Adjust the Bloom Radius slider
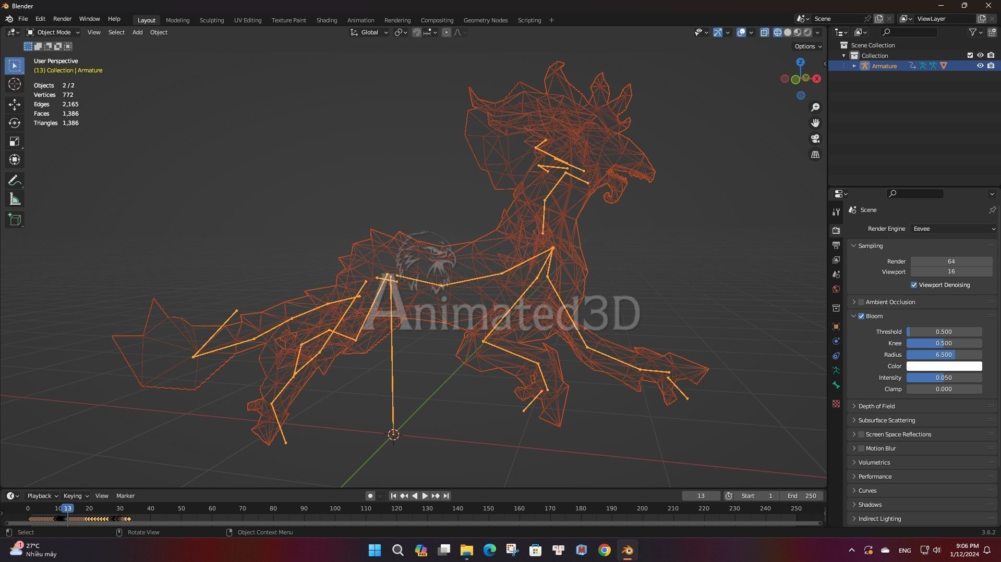This screenshot has height=562, width=1001. tap(944, 355)
